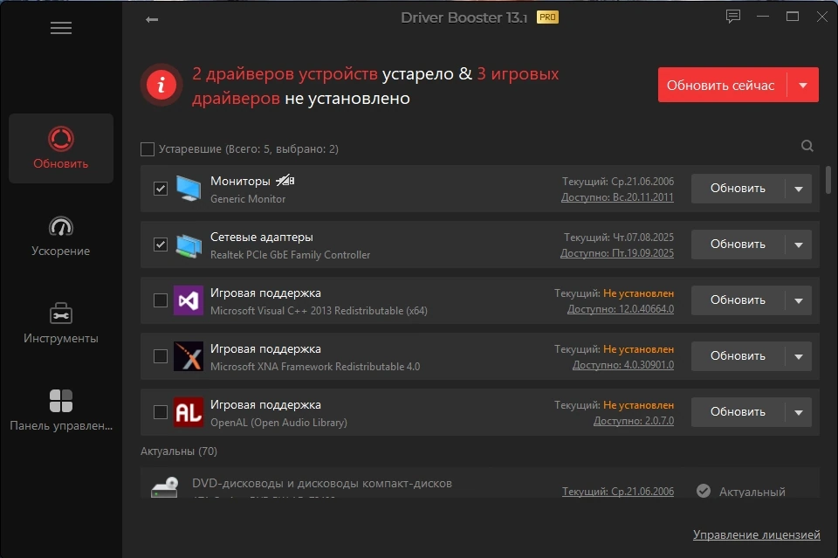838x558 pixels.
Task: Click the search magnifier icon
Action: pos(807,146)
